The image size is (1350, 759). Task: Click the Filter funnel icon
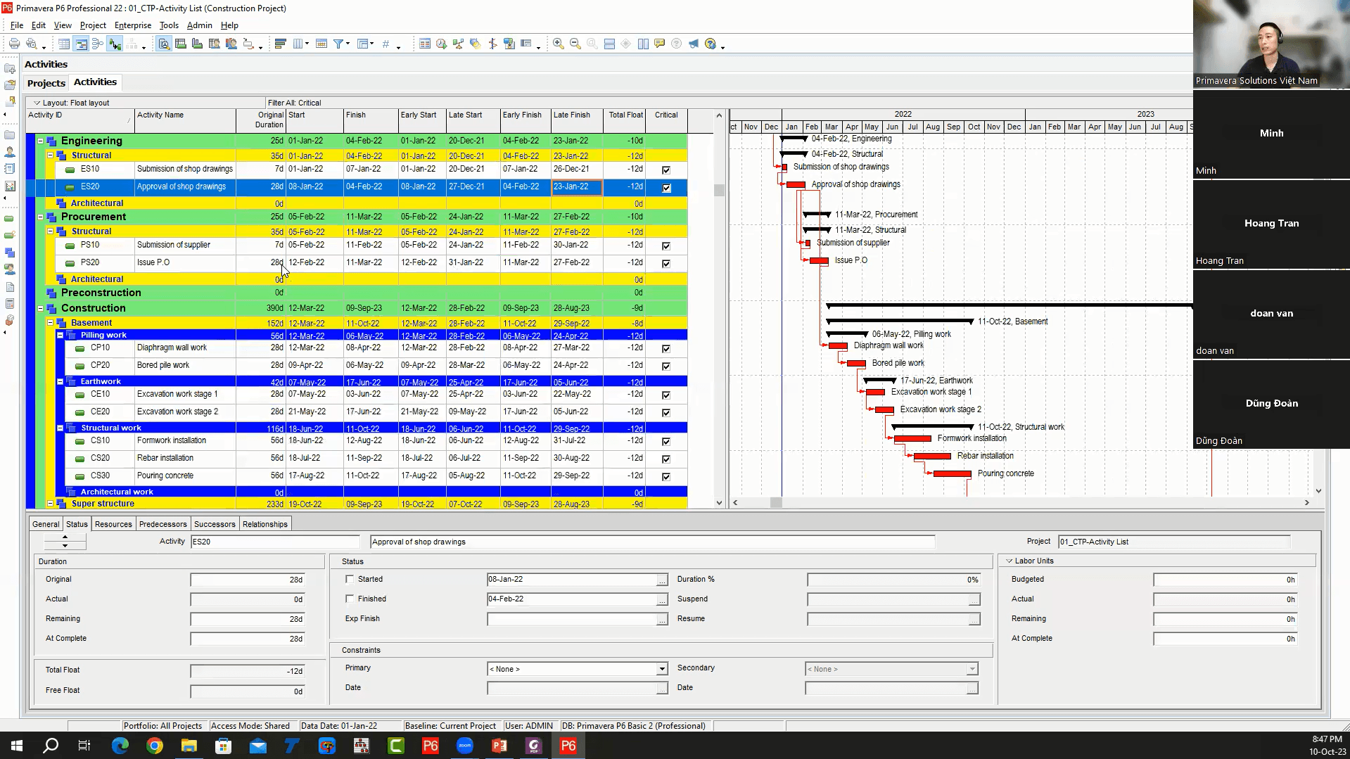[x=338, y=44]
